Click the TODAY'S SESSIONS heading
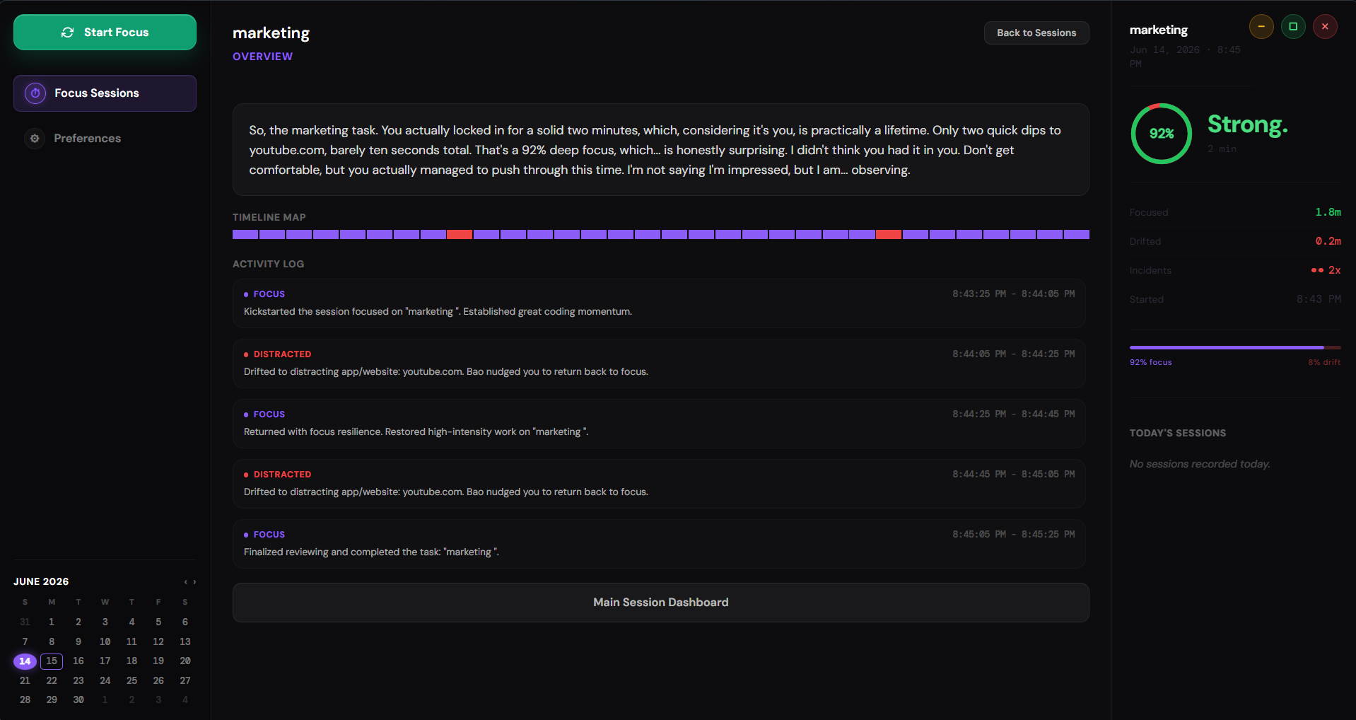The image size is (1356, 720). point(1178,433)
